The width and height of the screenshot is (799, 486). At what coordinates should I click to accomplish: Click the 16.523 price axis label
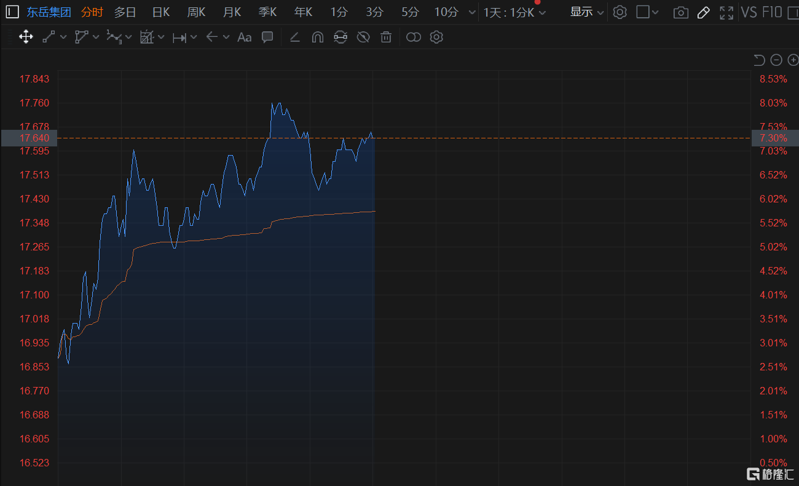34,463
